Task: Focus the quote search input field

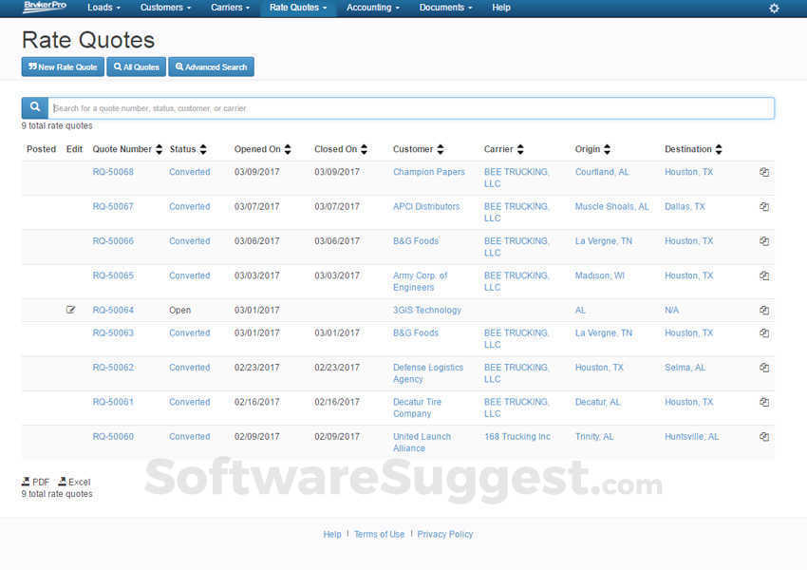Action: pos(411,108)
